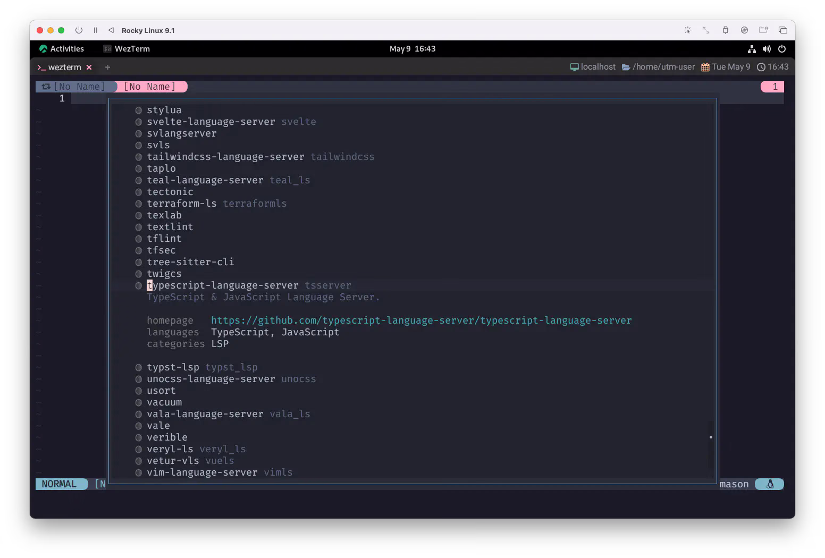Open the GNOME Activities overview
The height and width of the screenshot is (558, 825).
click(x=62, y=49)
